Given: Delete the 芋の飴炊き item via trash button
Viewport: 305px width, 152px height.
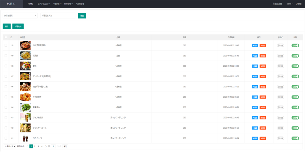Looking at the screenshot, I should pyautogui.click(x=263, y=97).
